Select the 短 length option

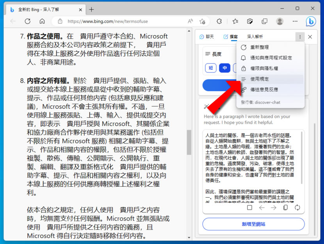pos(211,68)
